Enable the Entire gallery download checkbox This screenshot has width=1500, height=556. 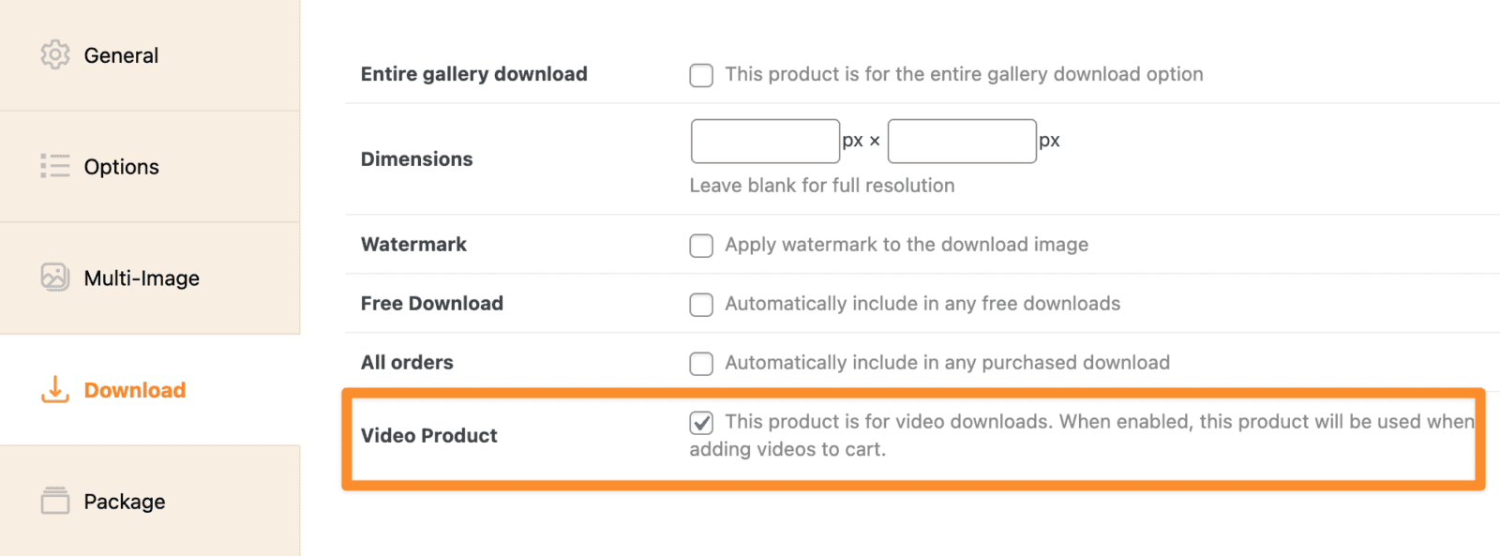click(701, 75)
